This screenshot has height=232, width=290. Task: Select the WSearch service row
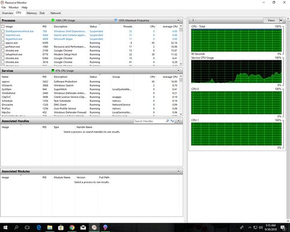(x=90, y=85)
